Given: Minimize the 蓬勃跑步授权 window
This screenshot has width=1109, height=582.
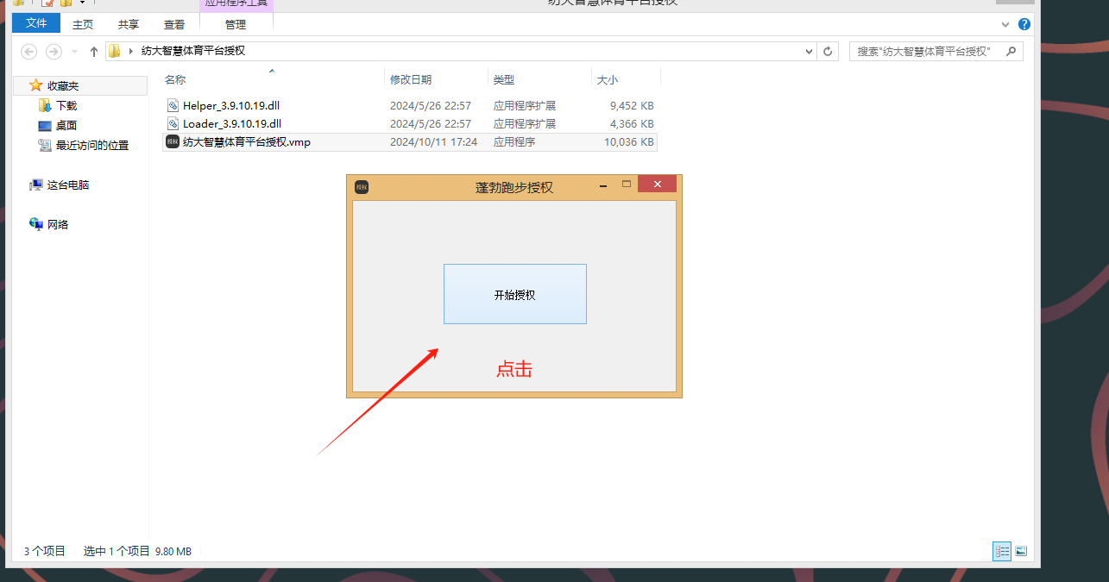Looking at the screenshot, I should (x=603, y=185).
